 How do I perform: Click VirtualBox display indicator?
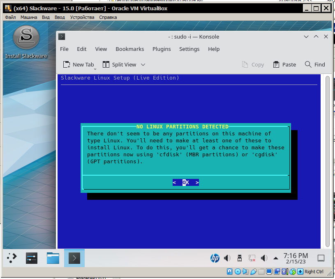tap(269, 272)
